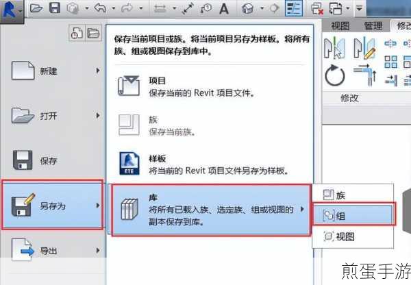Select 组 in the library submenu
This screenshot has height=285, width=411.
pyautogui.click(x=354, y=216)
